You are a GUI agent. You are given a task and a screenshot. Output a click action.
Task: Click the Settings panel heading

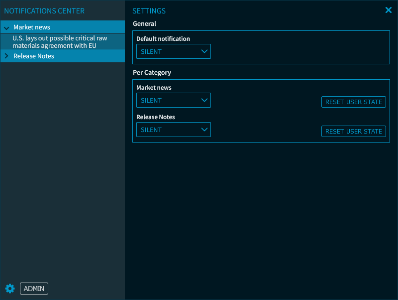[149, 11]
